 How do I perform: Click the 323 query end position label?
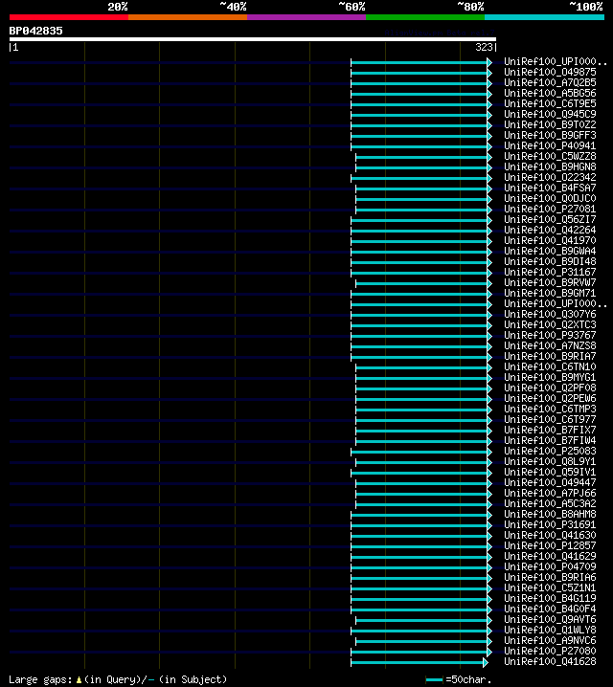pos(484,47)
